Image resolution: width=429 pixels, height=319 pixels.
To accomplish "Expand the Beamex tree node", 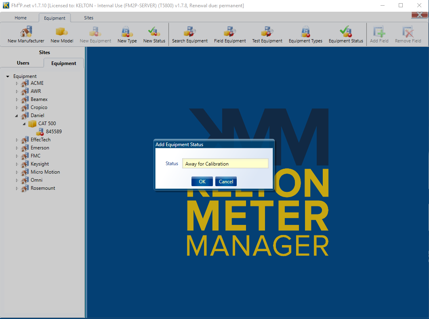I will 17,100.
